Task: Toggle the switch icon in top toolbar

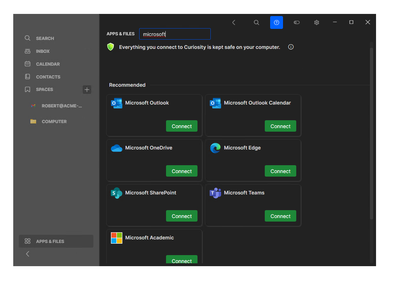Action: tap(297, 22)
